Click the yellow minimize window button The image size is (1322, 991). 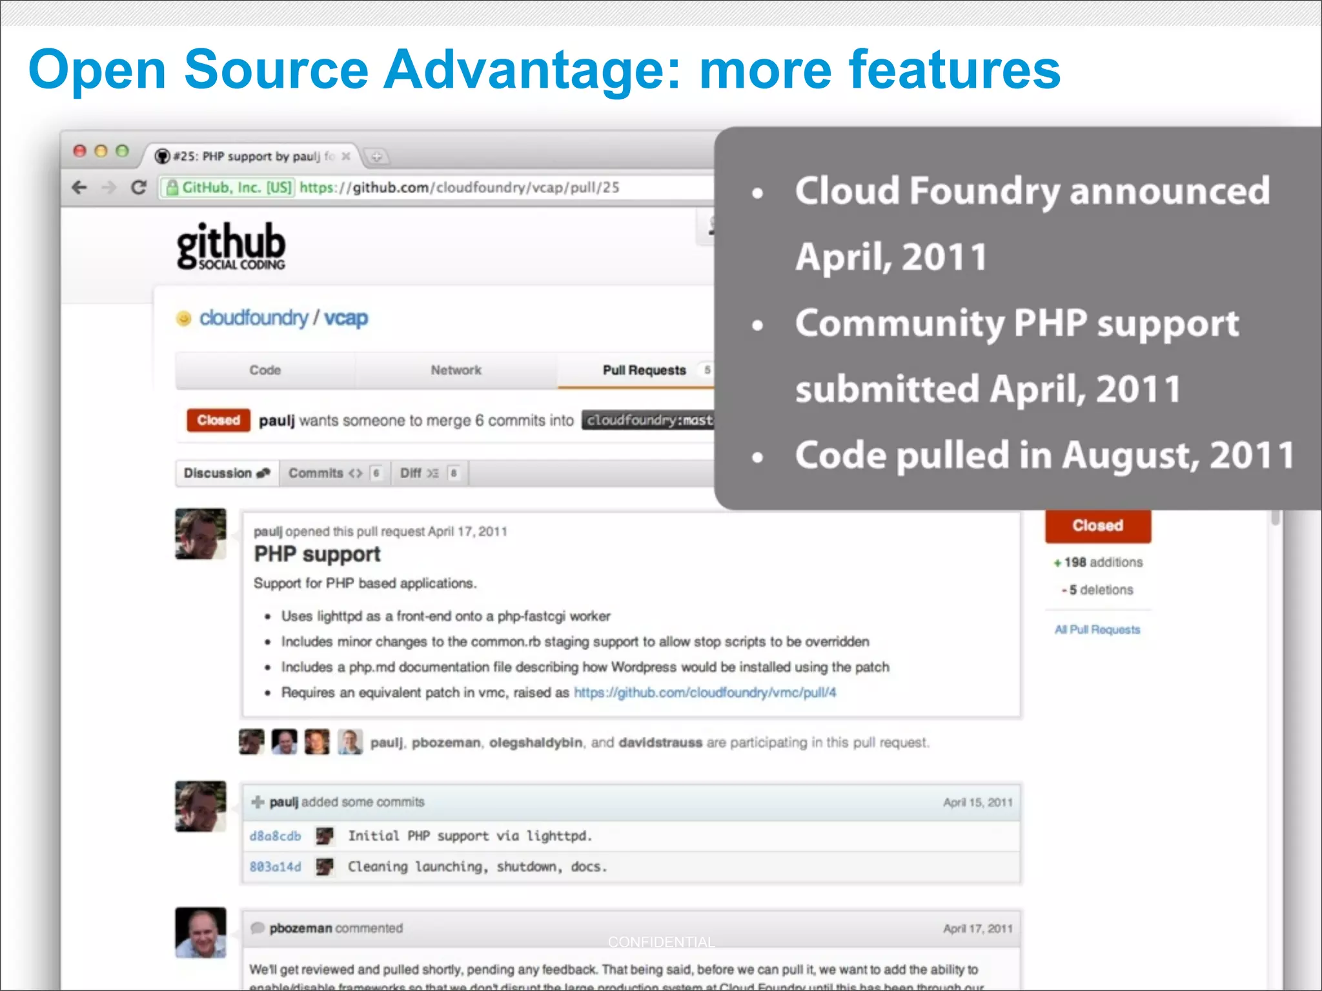point(101,151)
